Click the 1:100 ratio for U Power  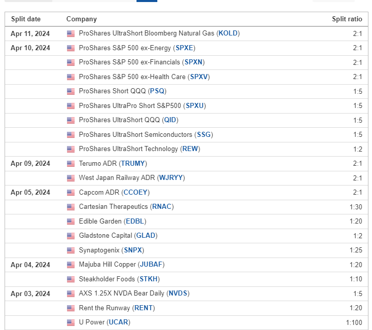point(354,323)
